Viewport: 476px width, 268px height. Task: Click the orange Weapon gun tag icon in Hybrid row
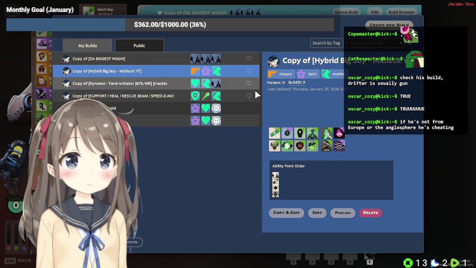click(x=195, y=71)
